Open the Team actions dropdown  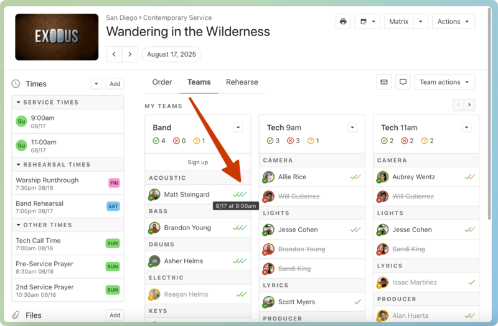coord(444,82)
